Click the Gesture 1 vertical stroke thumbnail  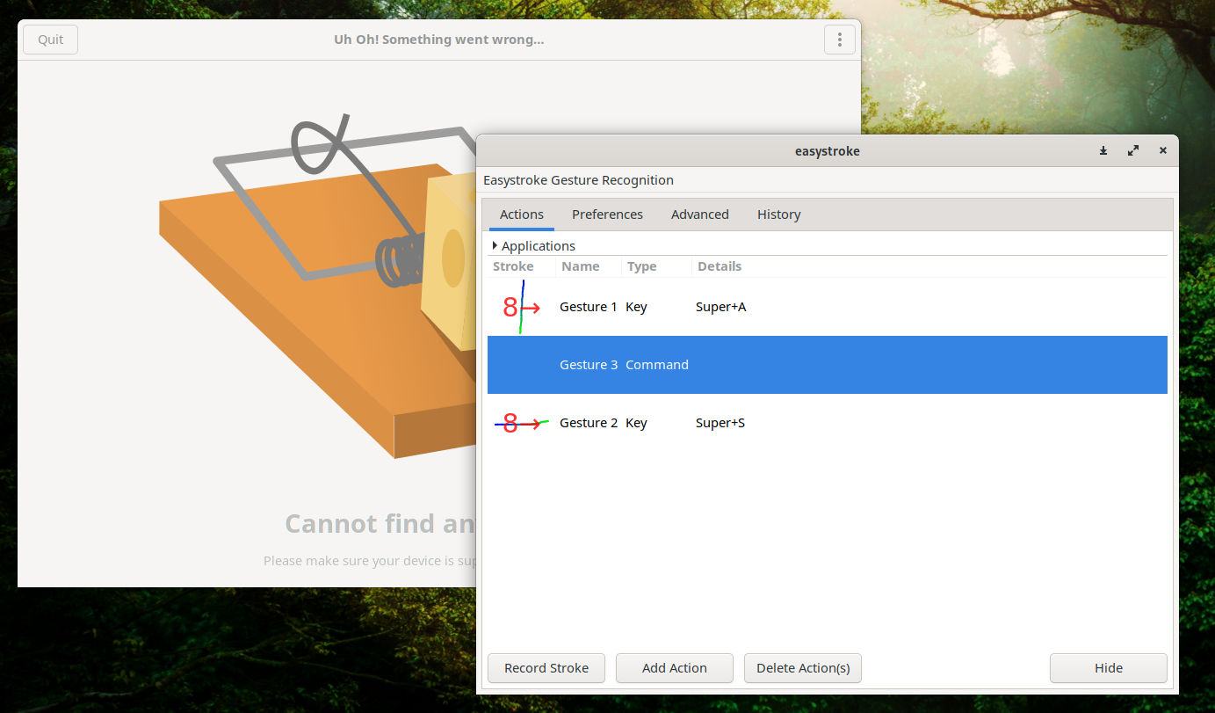[x=522, y=307]
